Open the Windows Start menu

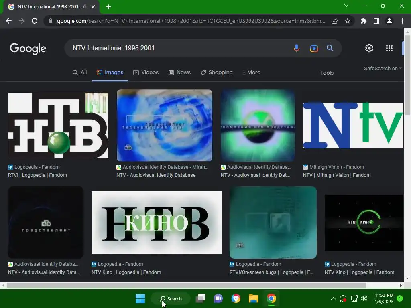pyautogui.click(x=140, y=298)
